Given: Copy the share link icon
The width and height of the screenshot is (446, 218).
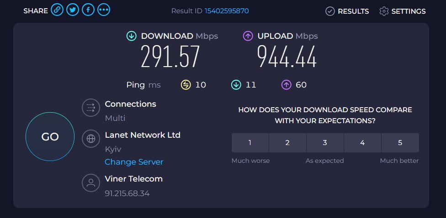Looking at the screenshot, I should 57,10.
